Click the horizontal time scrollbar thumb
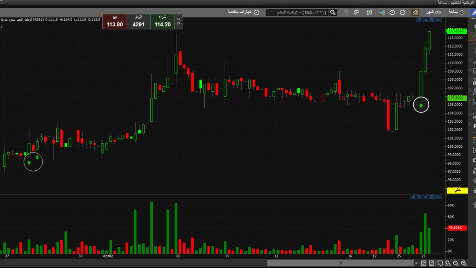 click(340, 263)
